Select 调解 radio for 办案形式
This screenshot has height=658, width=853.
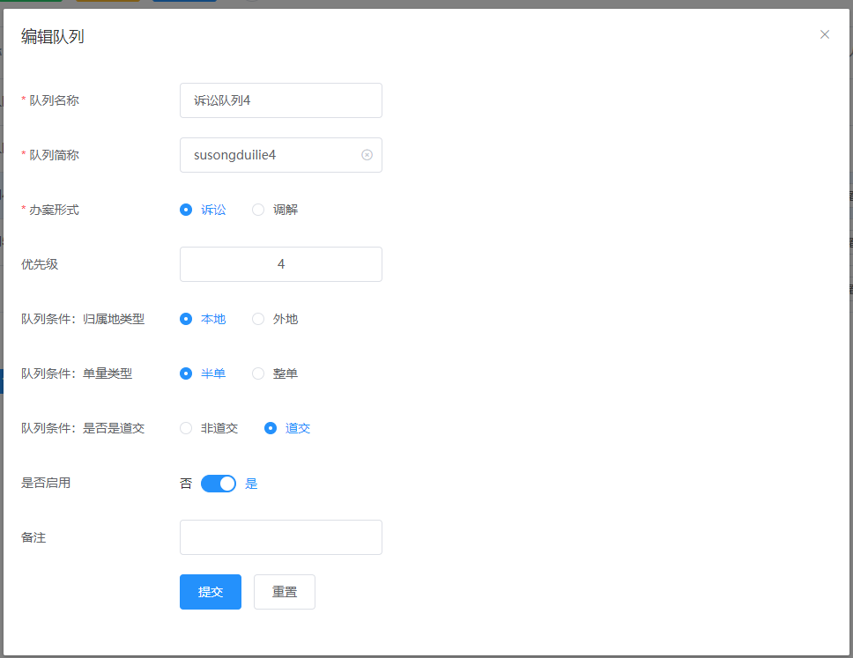pos(275,210)
